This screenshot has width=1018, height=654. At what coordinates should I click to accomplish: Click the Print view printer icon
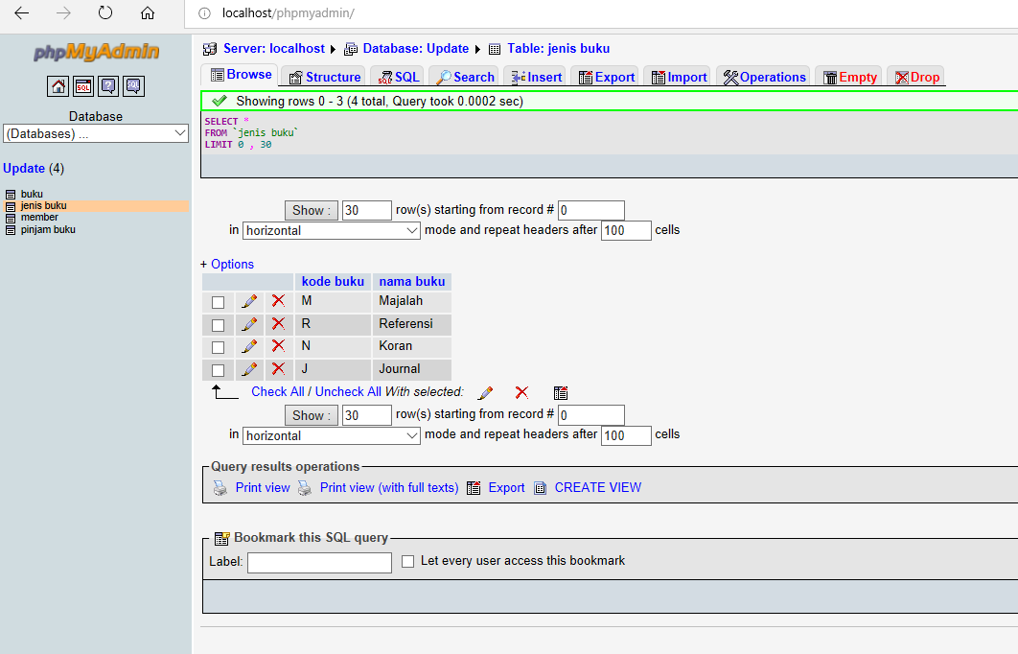(220, 487)
